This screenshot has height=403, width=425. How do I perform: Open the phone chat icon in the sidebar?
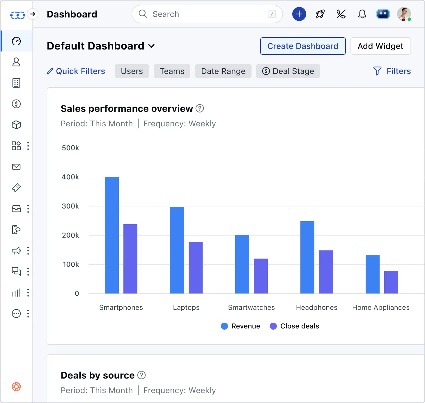point(16,230)
